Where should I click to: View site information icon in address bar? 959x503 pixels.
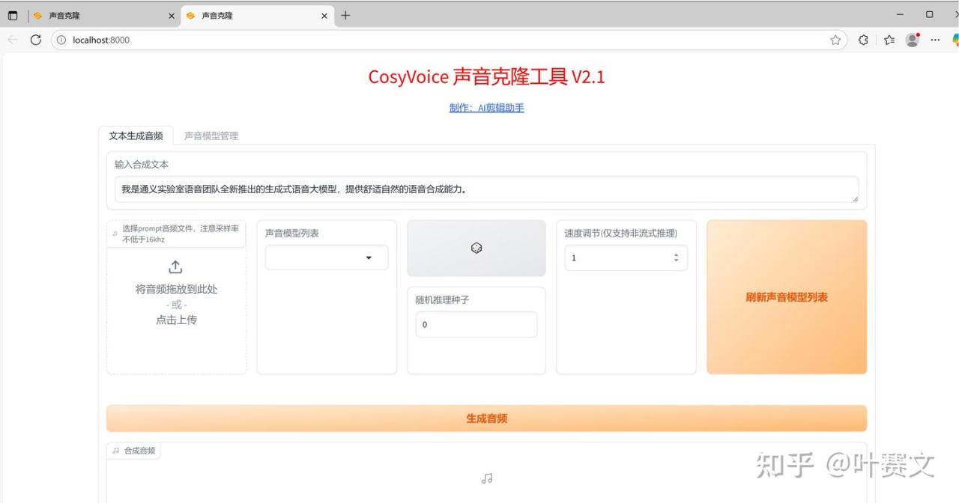[61, 40]
